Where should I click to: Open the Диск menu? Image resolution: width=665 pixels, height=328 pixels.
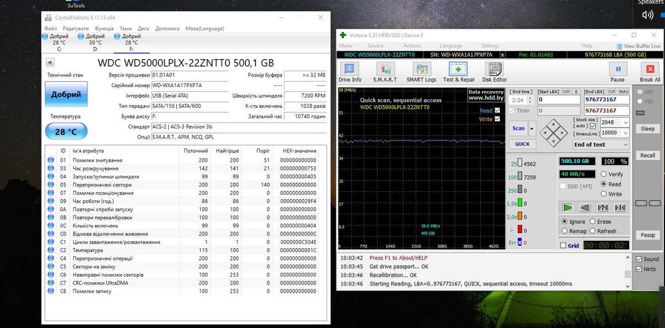[144, 29]
